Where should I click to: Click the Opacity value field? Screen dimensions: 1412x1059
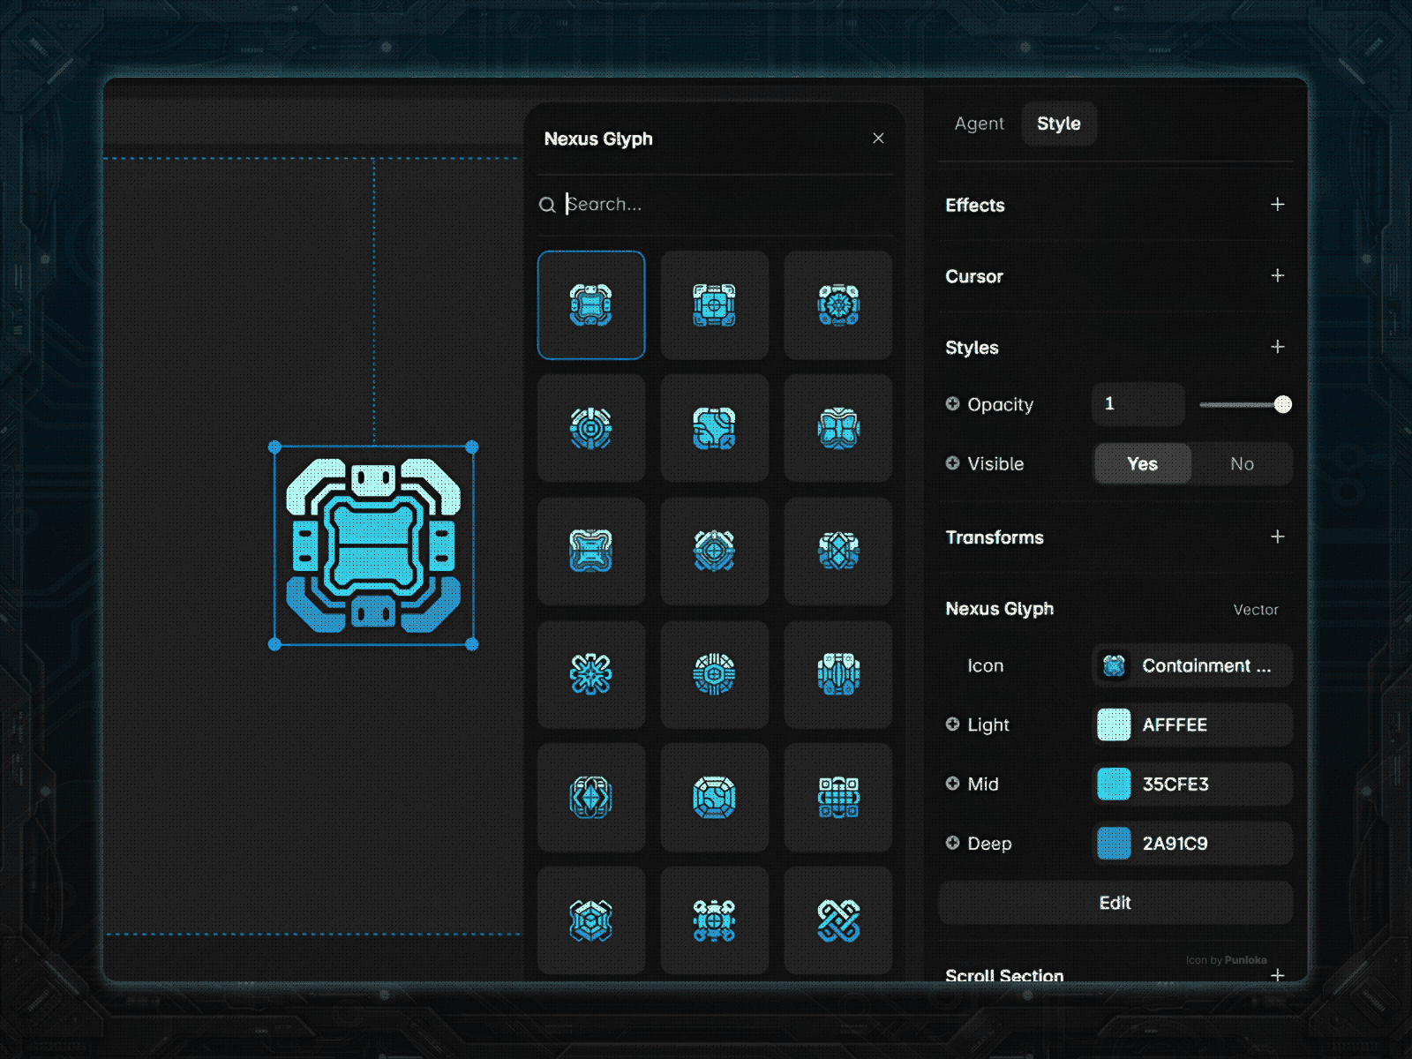(1138, 404)
